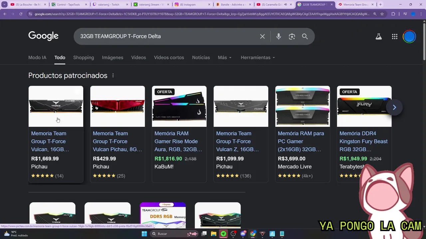426x239 pixels.
Task: Switch to valeriamjj - Twitch tab
Action: [110, 4]
